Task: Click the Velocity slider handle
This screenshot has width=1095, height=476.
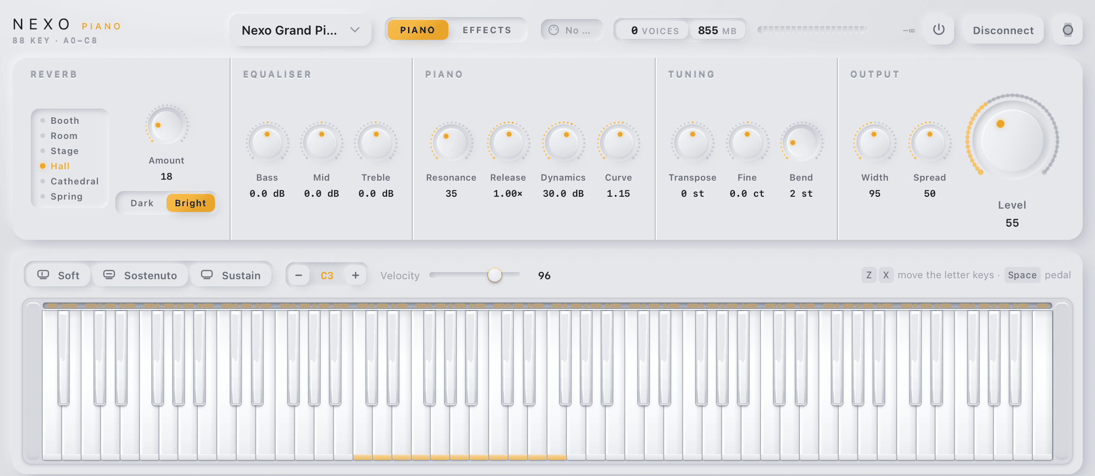Action: tap(494, 275)
